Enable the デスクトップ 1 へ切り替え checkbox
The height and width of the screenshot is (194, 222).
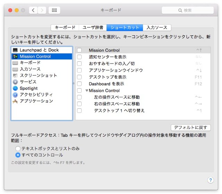(79, 111)
